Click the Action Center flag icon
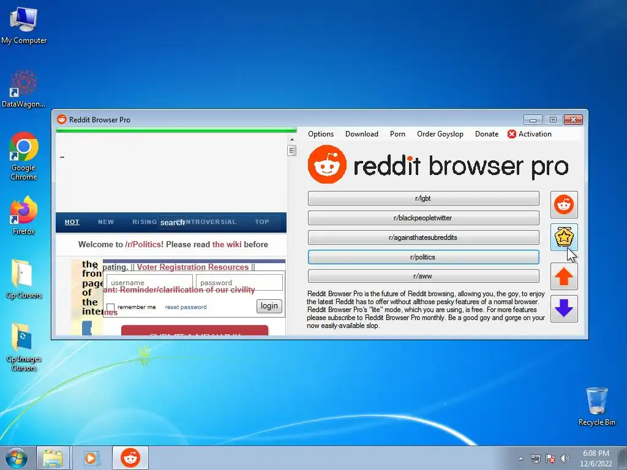This screenshot has width=627, height=470. [550, 458]
